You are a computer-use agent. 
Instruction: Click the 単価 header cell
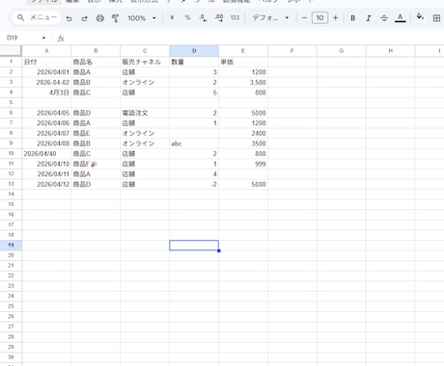tap(243, 62)
